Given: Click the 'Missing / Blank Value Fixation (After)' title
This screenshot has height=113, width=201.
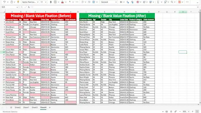Looking at the screenshot, I should [x=117, y=16].
